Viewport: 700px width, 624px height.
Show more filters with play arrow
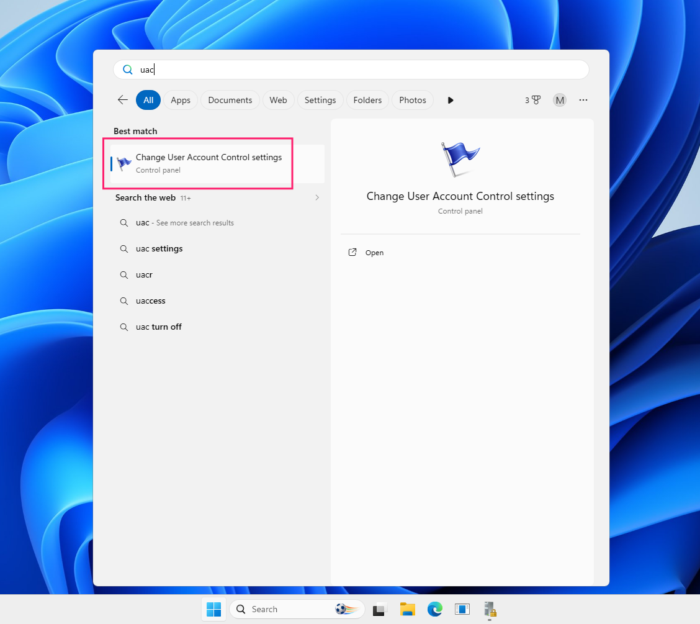pyautogui.click(x=451, y=100)
